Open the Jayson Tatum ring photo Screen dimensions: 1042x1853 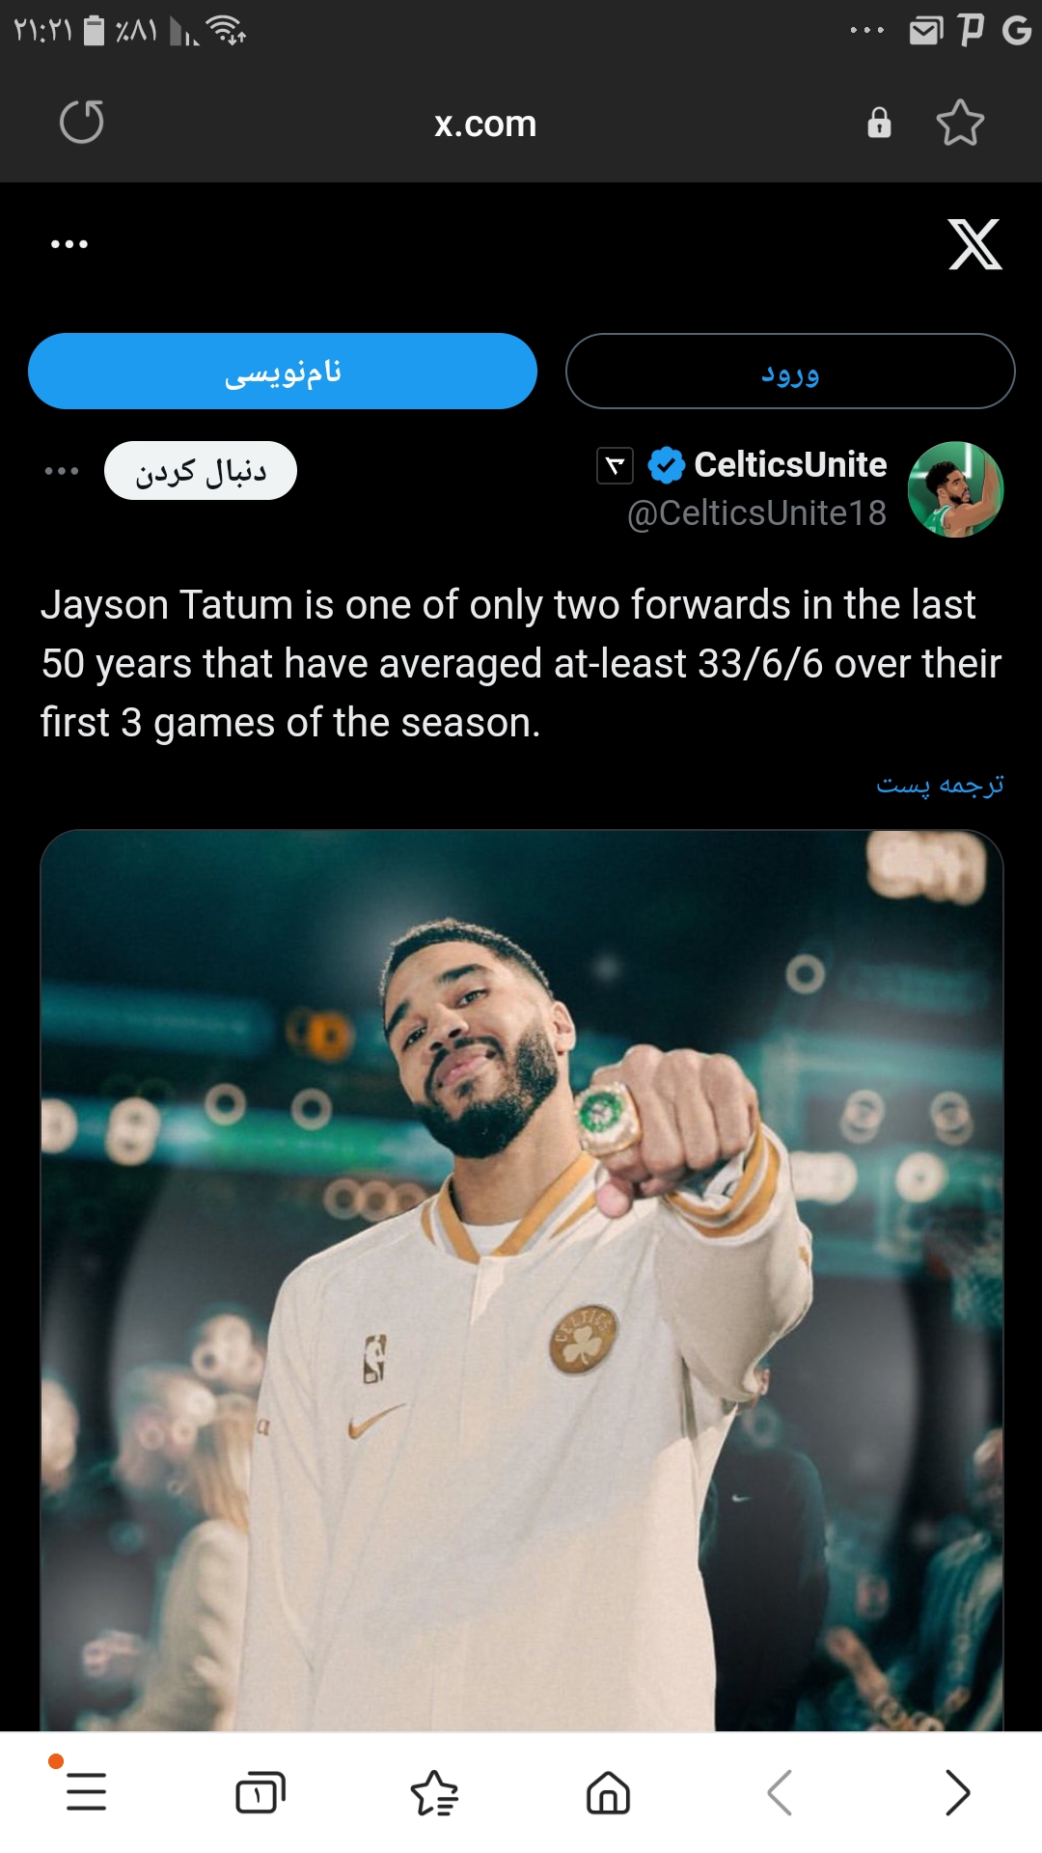pyautogui.click(x=522, y=1280)
